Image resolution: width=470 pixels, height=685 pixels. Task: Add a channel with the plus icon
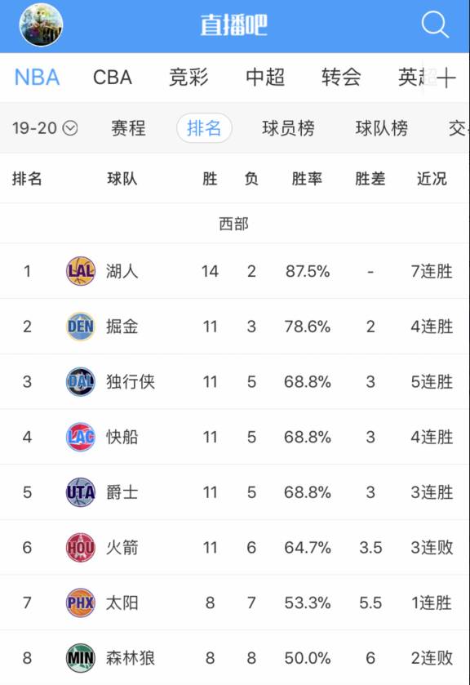[446, 78]
